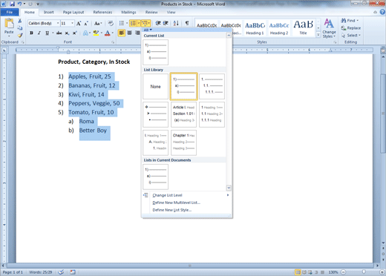Sort the list with the A-Z sort icon
The height and width of the screenshot is (276, 386).
pyautogui.click(x=176, y=23)
